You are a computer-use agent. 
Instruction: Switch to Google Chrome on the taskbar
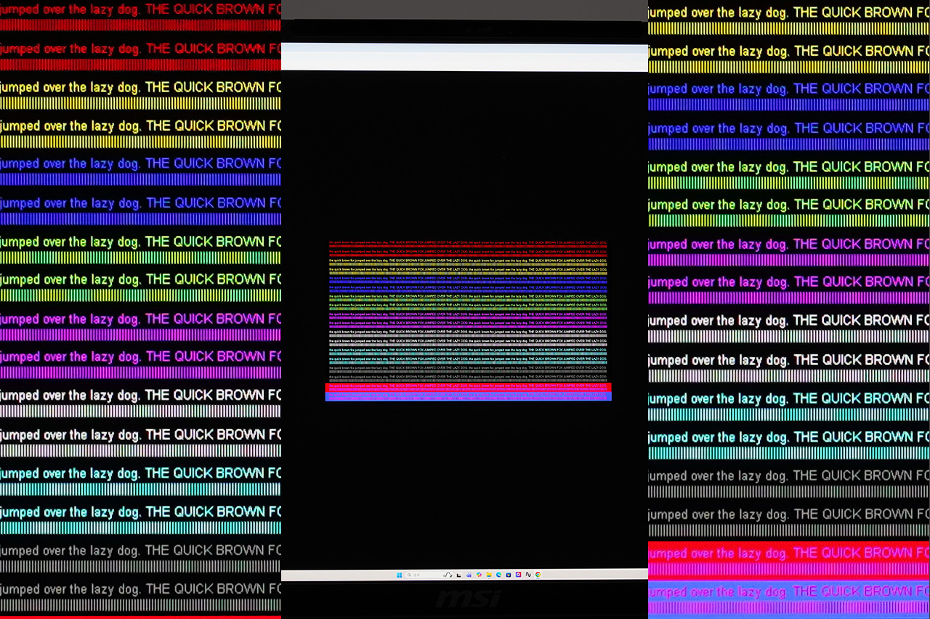(x=538, y=575)
